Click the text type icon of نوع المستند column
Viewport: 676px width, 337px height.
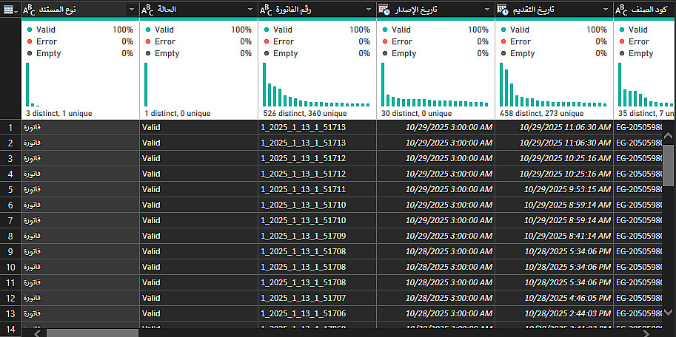click(x=29, y=10)
